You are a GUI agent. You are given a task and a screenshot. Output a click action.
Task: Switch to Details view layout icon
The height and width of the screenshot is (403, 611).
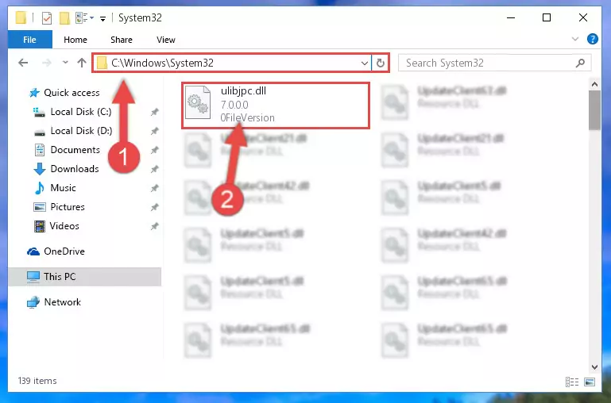point(571,382)
